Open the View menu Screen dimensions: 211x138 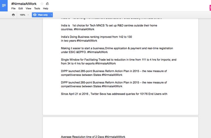click(x=29, y=8)
